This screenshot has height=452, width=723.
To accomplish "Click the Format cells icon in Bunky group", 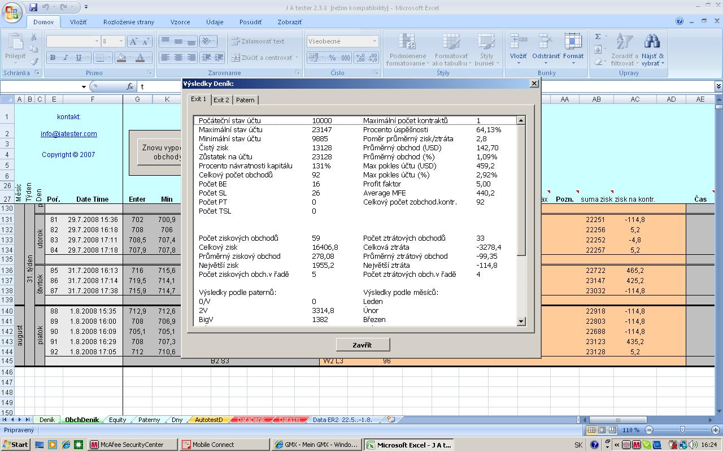I will 573,42.
